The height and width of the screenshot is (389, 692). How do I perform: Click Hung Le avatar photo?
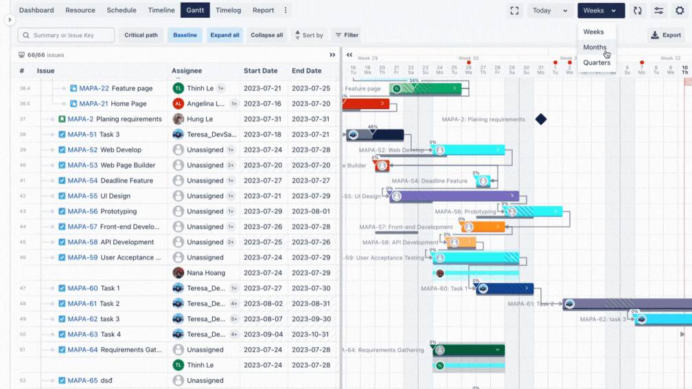click(x=178, y=119)
